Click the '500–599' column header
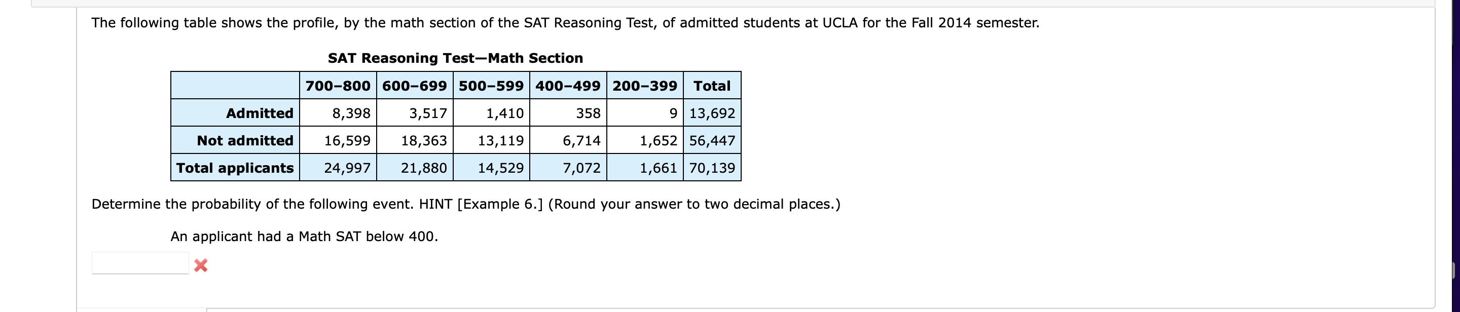Image resolution: width=1460 pixels, height=312 pixels. (492, 86)
